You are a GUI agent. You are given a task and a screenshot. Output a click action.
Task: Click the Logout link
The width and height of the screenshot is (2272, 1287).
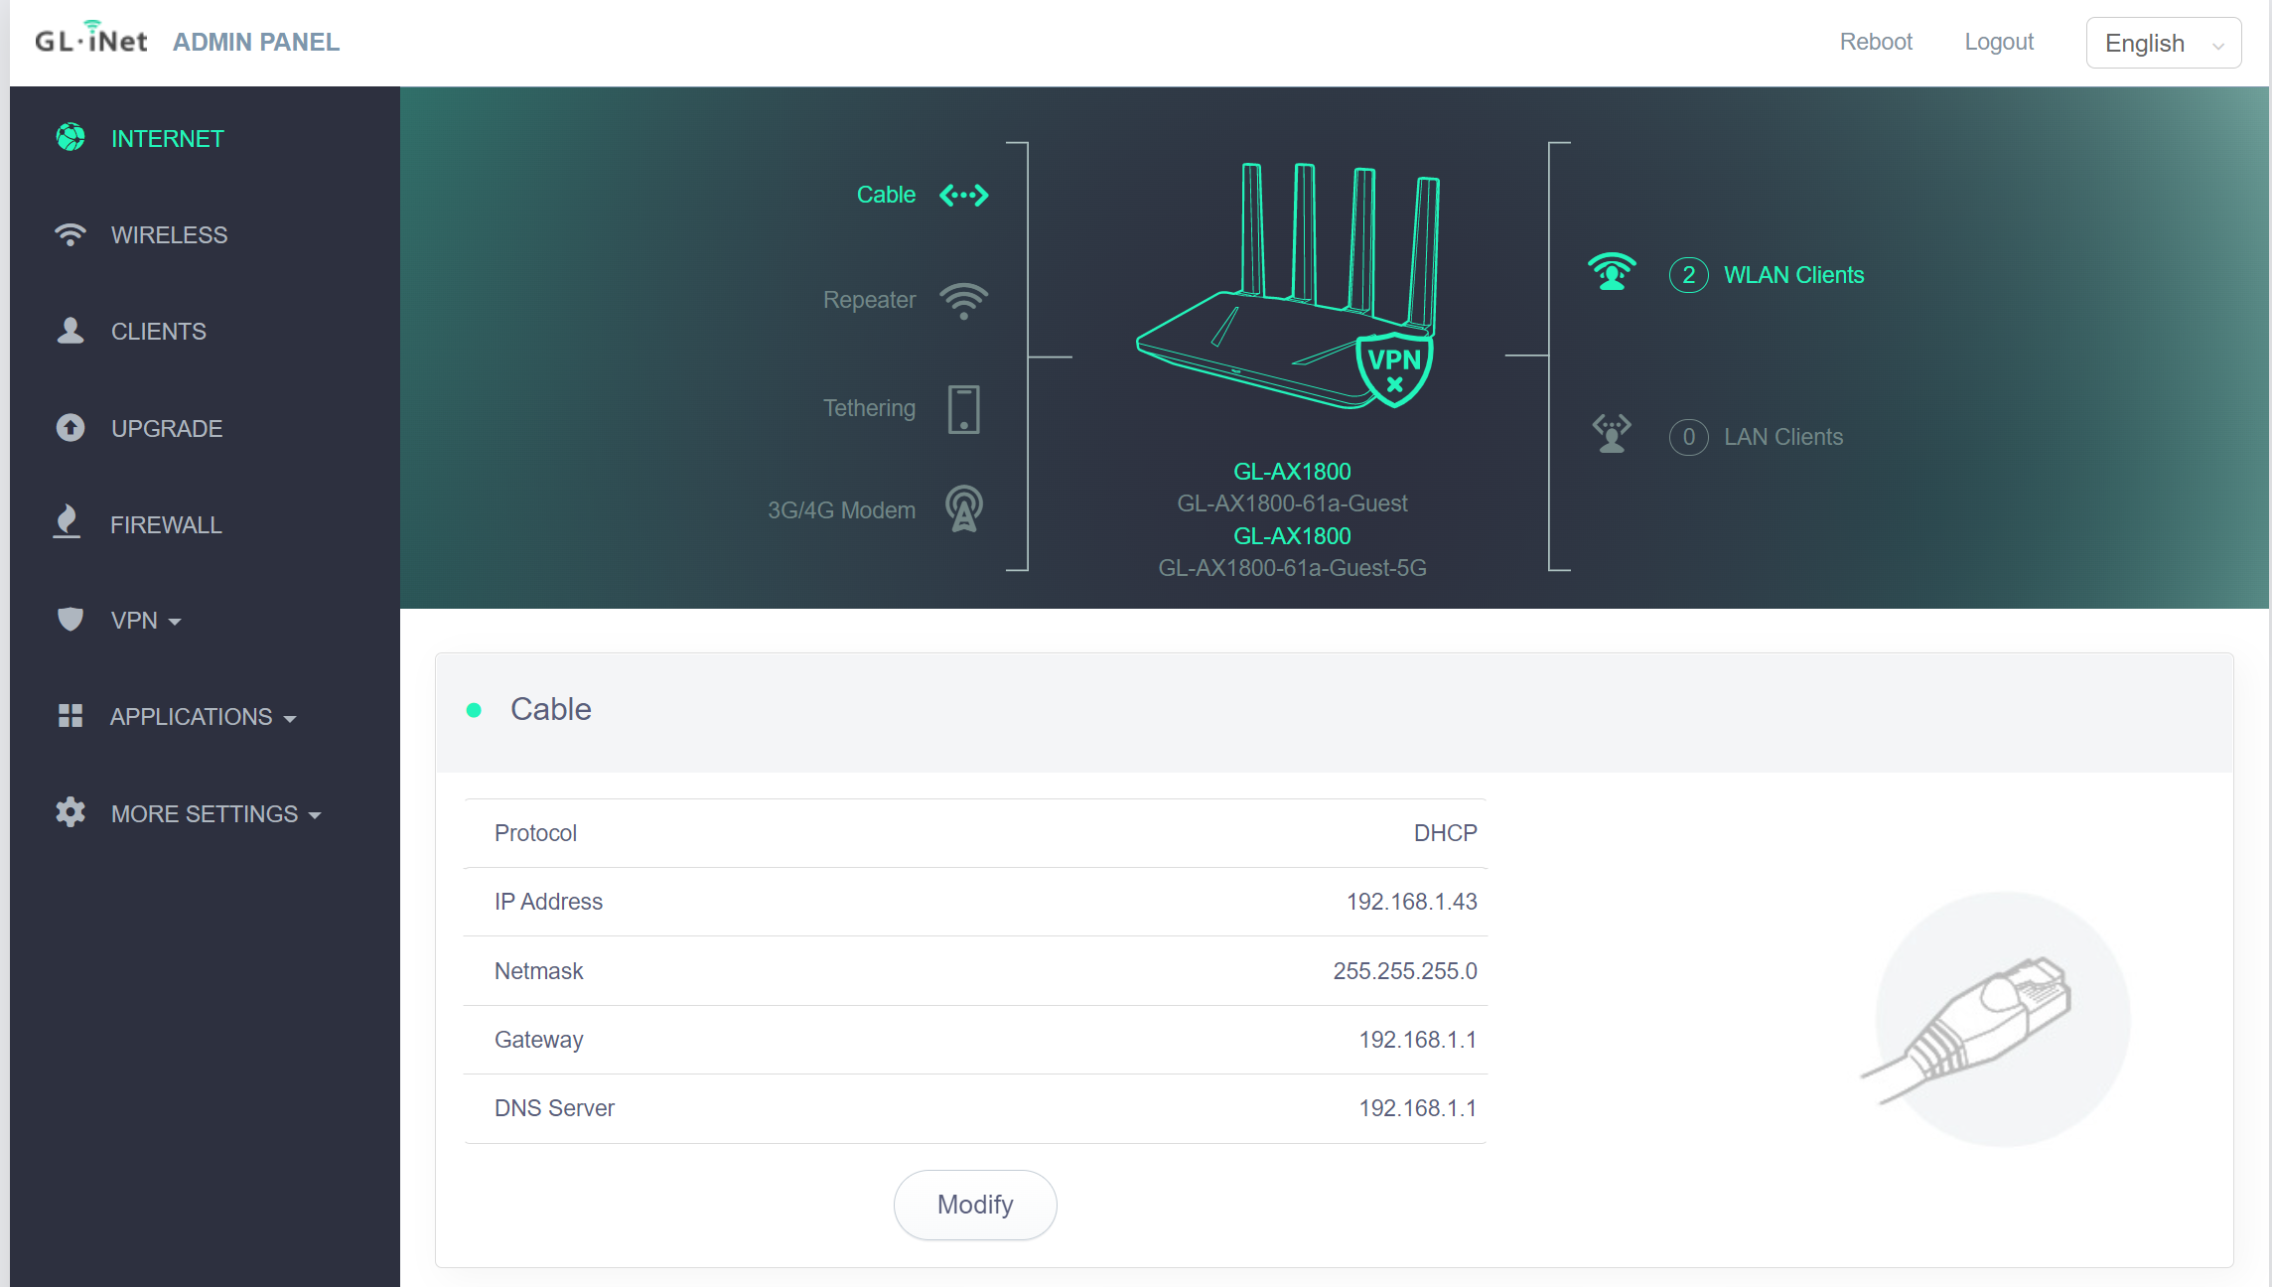click(x=1999, y=42)
